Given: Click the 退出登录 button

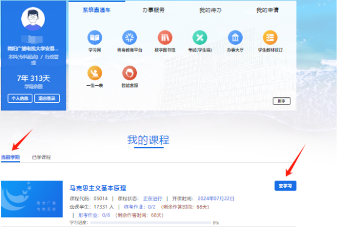Looking at the screenshot, I should point(47,98).
